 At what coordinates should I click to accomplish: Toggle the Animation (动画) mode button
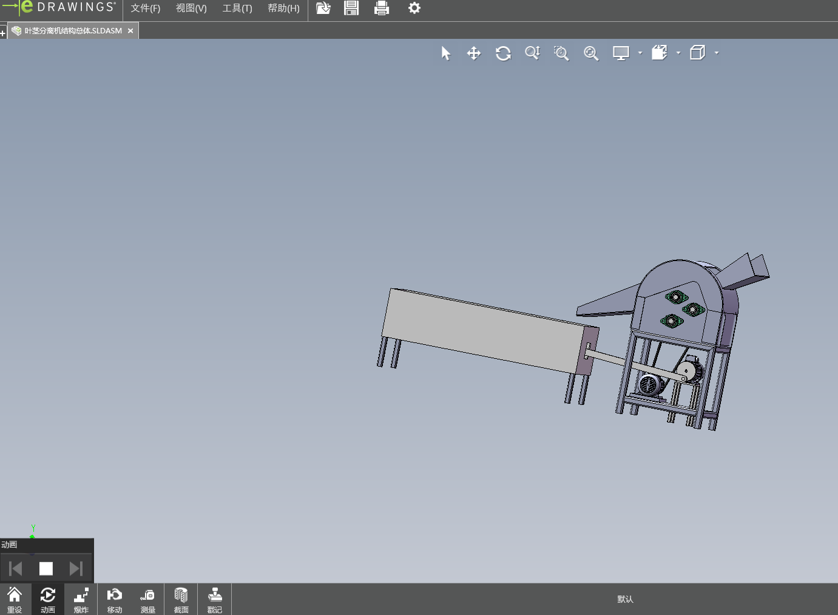coord(48,600)
